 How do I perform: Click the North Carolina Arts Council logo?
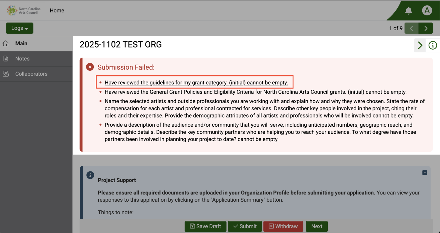point(12,10)
